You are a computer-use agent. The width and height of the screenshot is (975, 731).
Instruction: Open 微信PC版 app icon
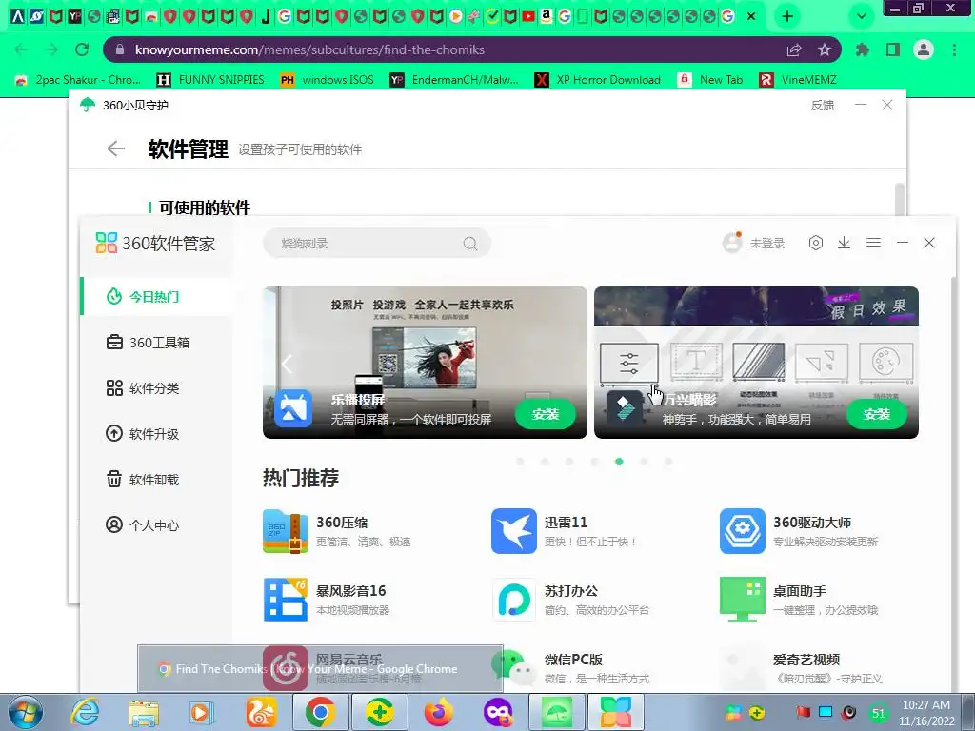pos(513,668)
